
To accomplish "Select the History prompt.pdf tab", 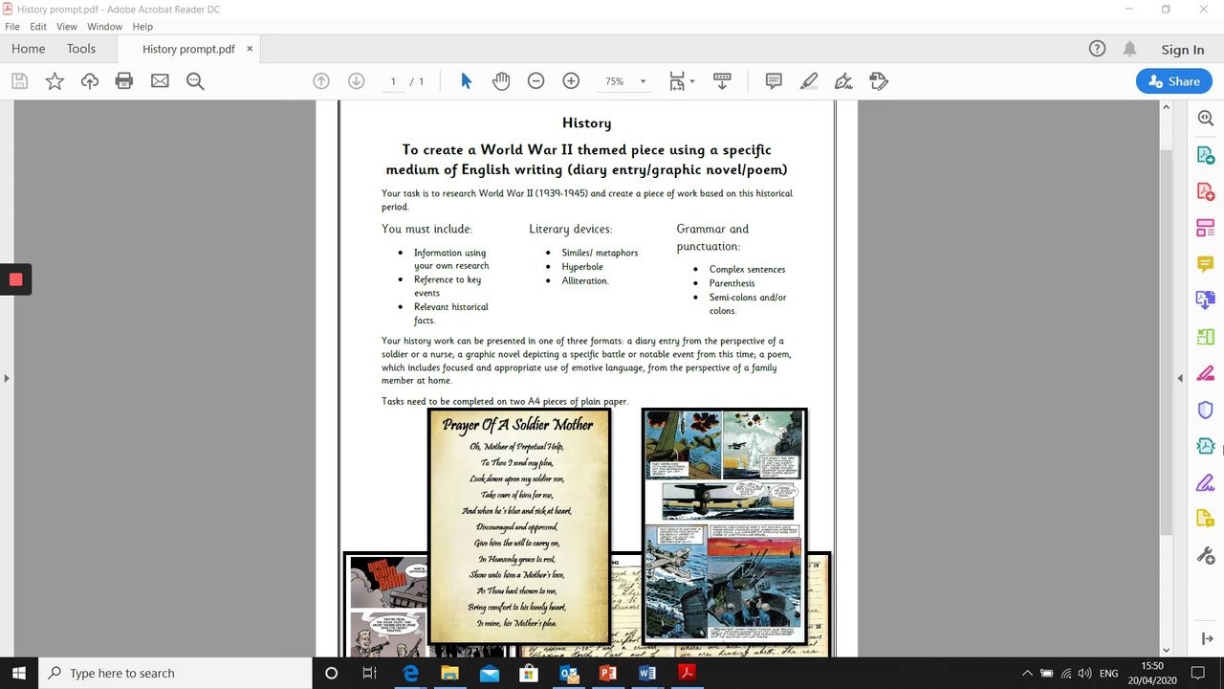I will click(x=188, y=49).
